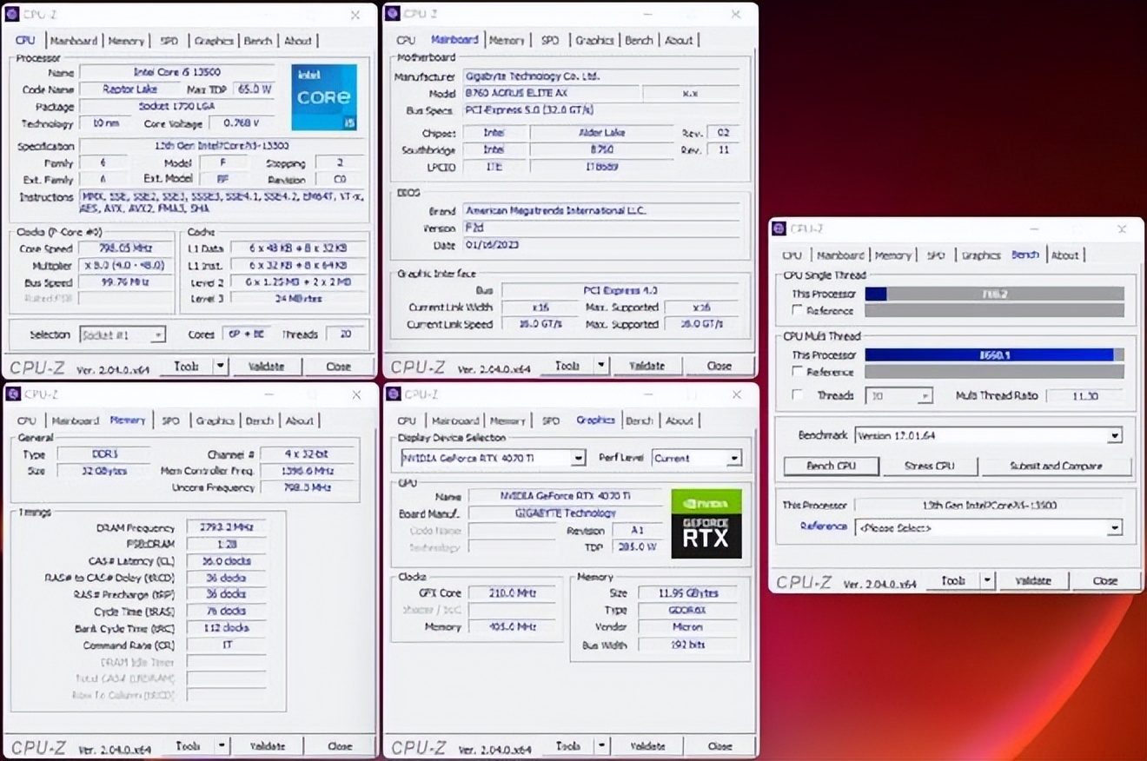Viewport: 1147px width, 761px height.
Task: Open the Memory tab in the processor window
Action: [x=126, y=41]
